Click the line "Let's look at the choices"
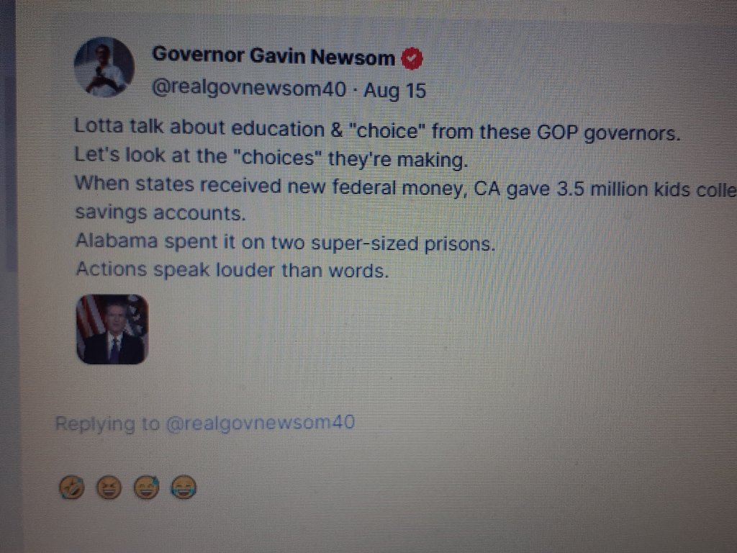Viewport: 737px width, 553px height. [x=271, y=158]
